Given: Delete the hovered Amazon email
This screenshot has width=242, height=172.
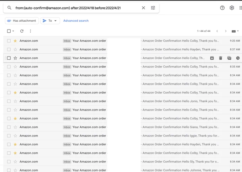Looking at the screenshot, I should 221,58.
